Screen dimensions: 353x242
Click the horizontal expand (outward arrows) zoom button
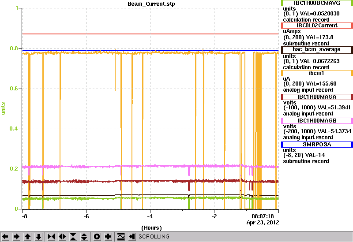click(x=62, y=237)
